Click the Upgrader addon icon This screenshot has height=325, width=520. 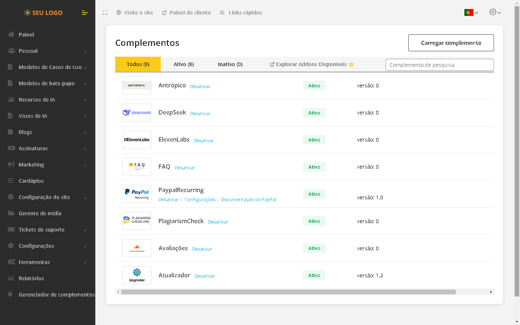(x=137, y=275)
